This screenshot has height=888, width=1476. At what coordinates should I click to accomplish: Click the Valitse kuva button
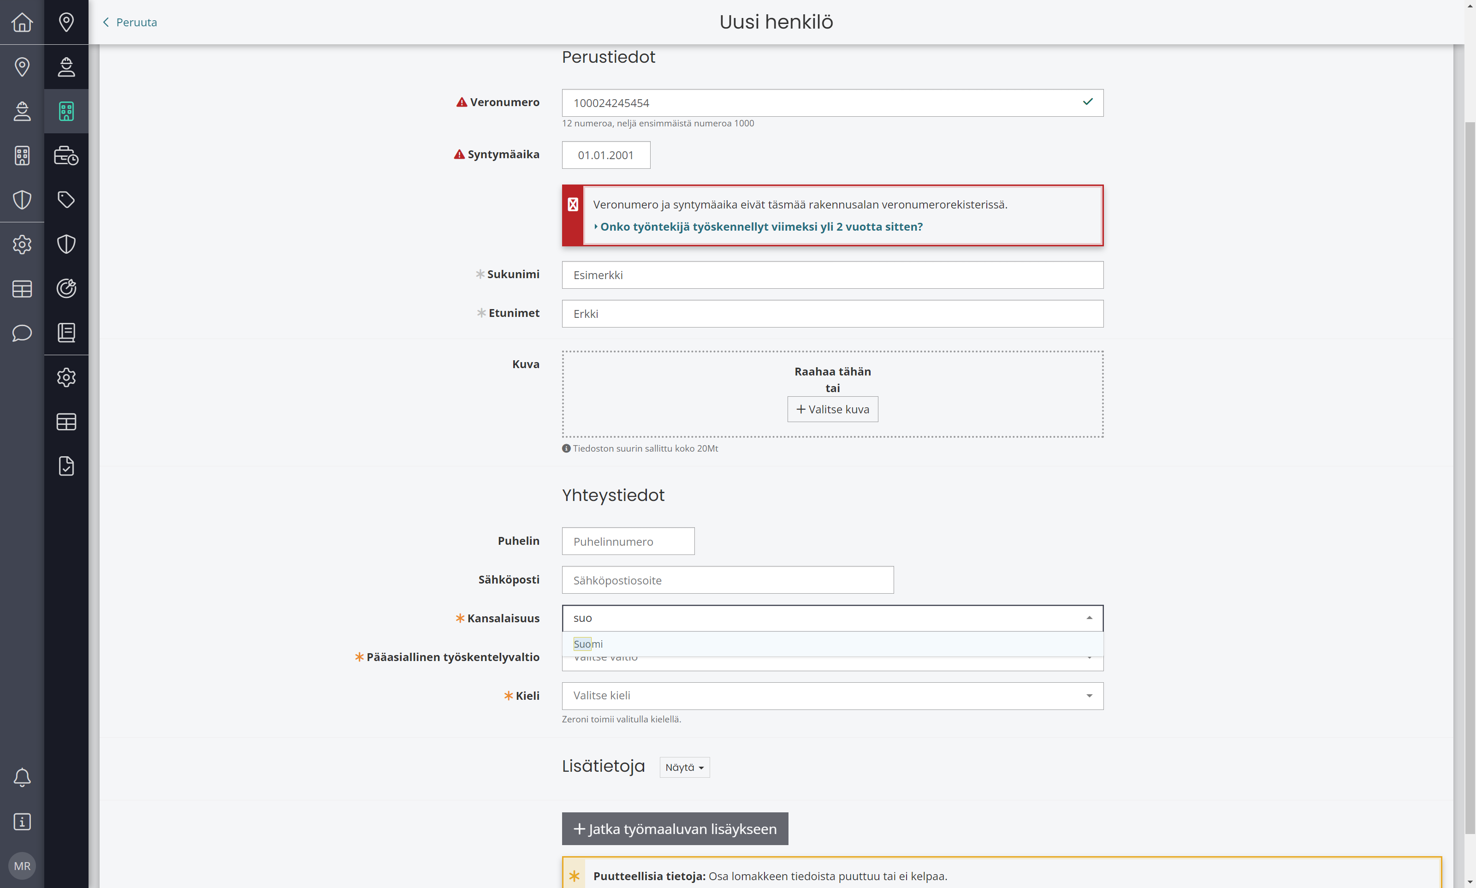[x=832, y=409]
